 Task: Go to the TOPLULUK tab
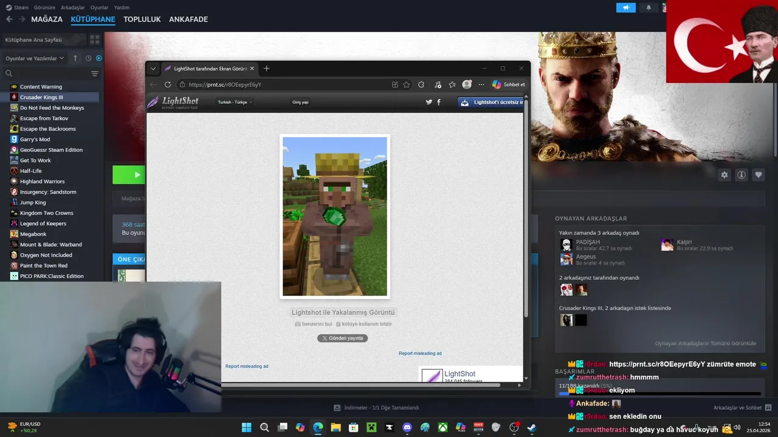point(142,19)
